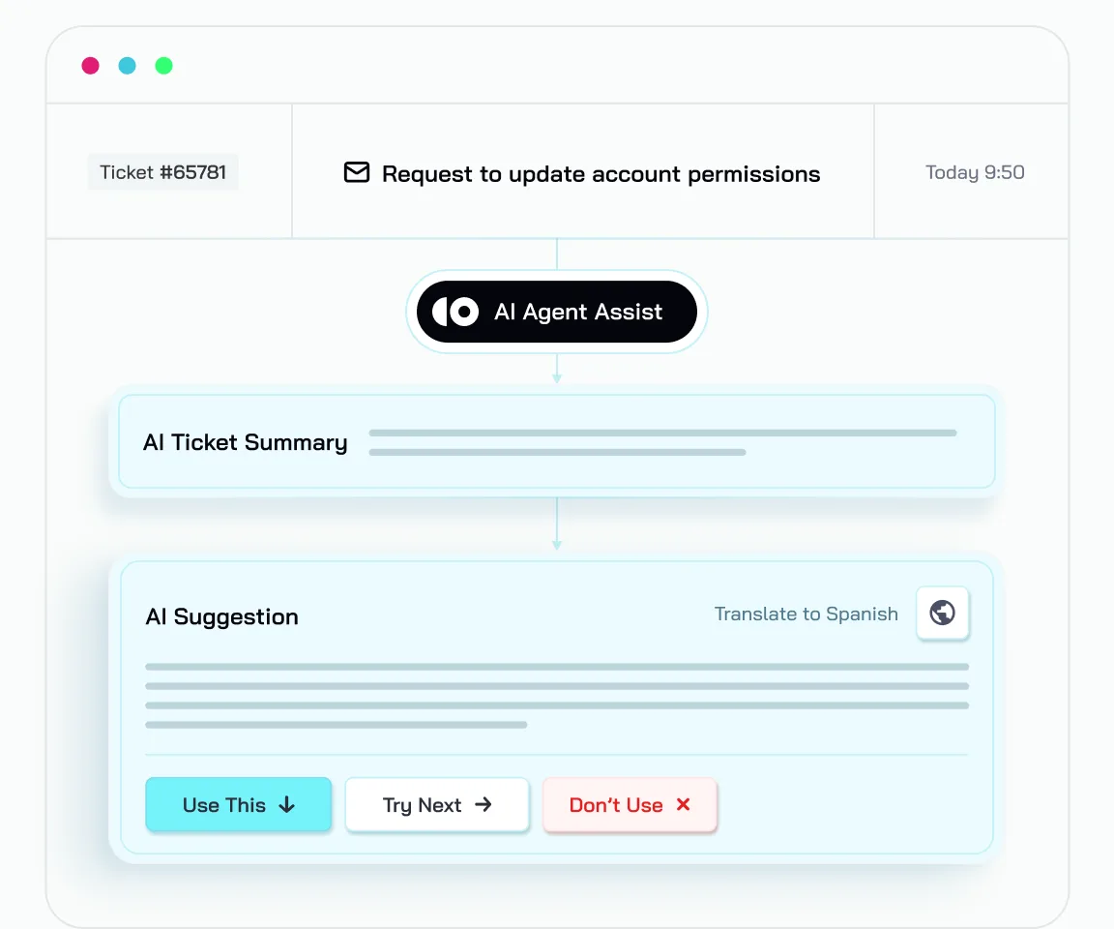Click Translate to Spanish label
The width and height of the screenshot is (1114, 929).
(806, 614)
